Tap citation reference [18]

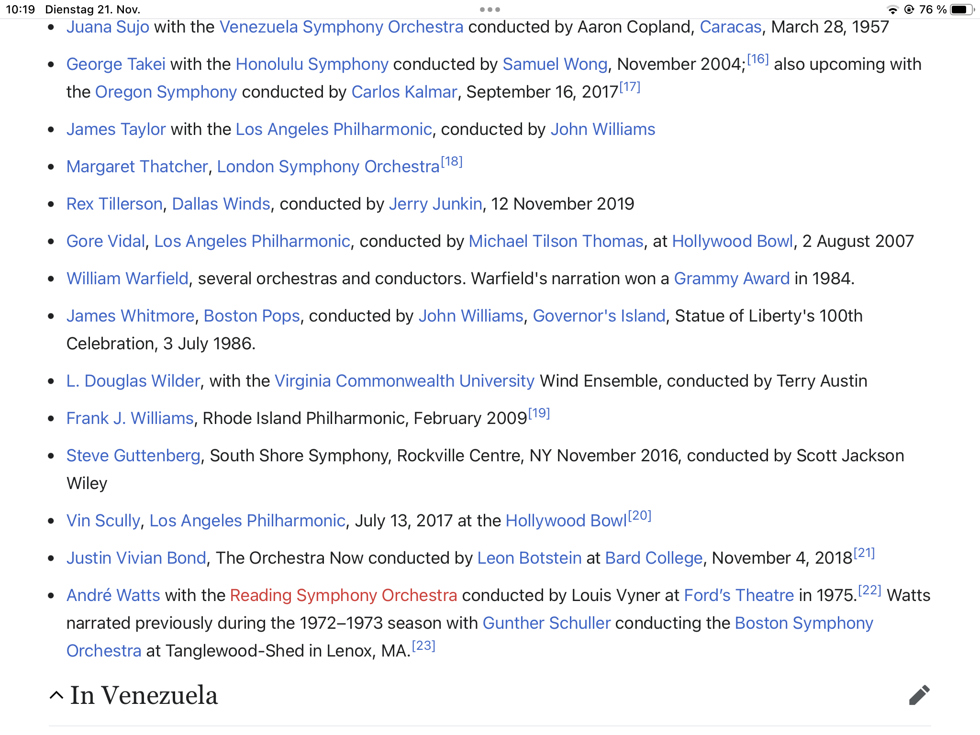click(452, 162)
